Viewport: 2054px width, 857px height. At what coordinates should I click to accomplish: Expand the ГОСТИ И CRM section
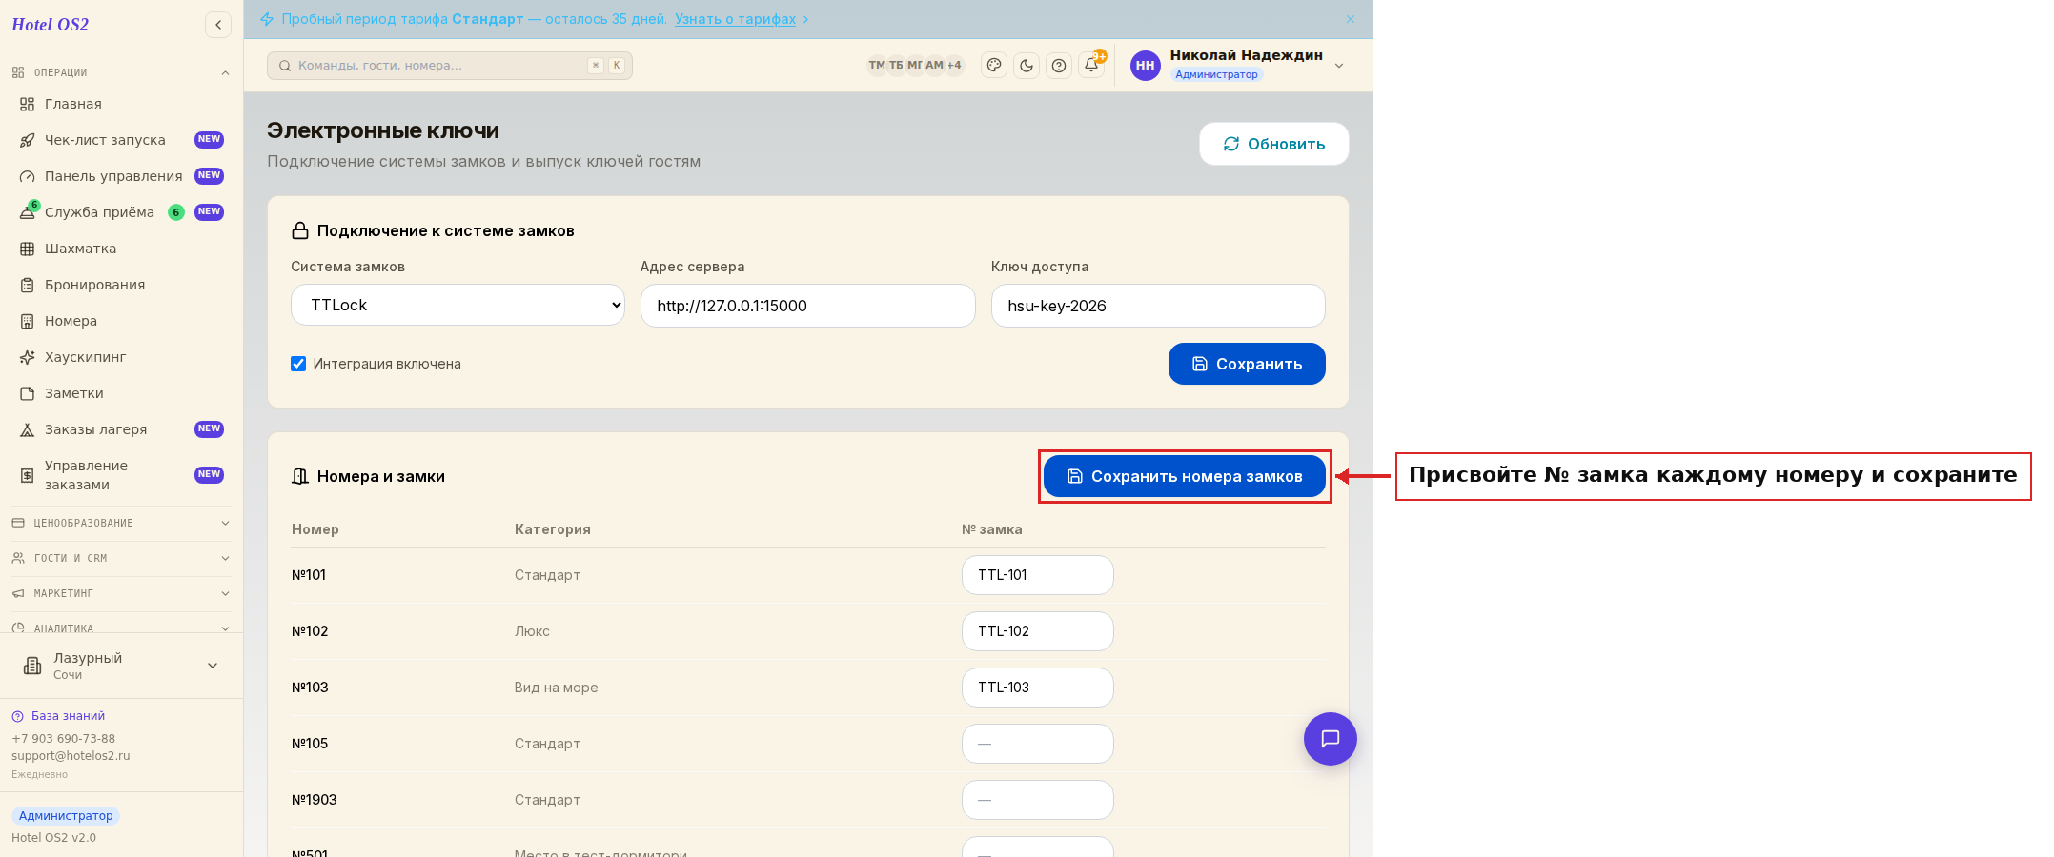tap(121, 558)
